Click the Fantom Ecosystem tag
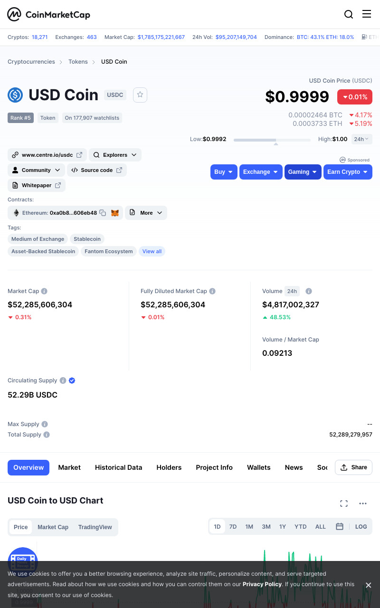The height and width of the screenshot is (608, 380). tap(109, 251)
